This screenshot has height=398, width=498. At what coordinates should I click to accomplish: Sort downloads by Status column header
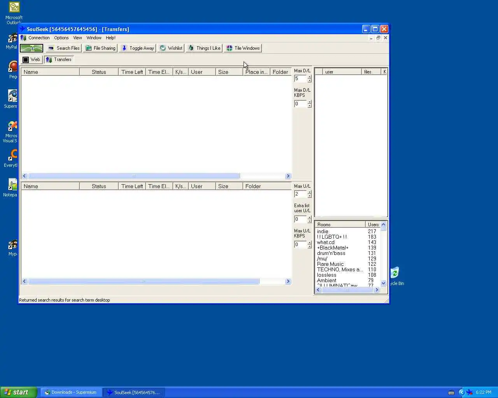point(99,72)
